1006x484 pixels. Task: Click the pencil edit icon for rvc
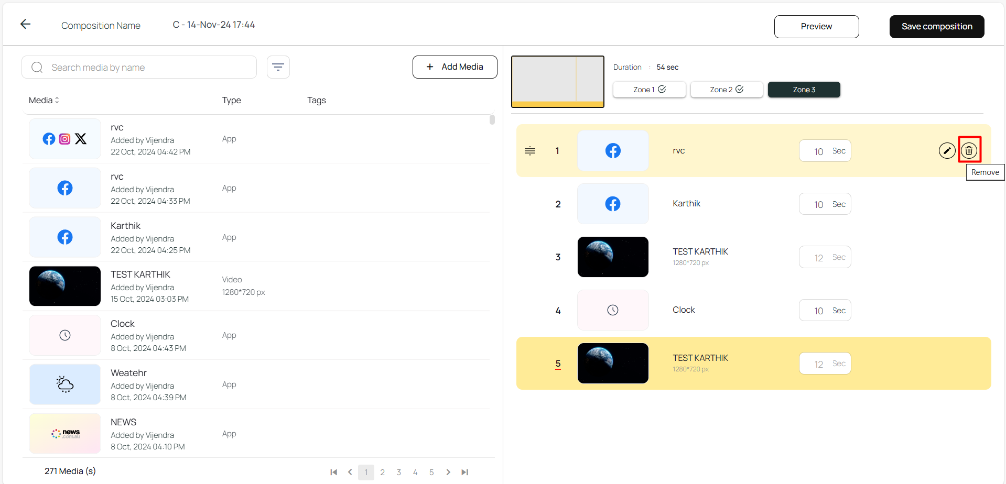pos(946,151)
